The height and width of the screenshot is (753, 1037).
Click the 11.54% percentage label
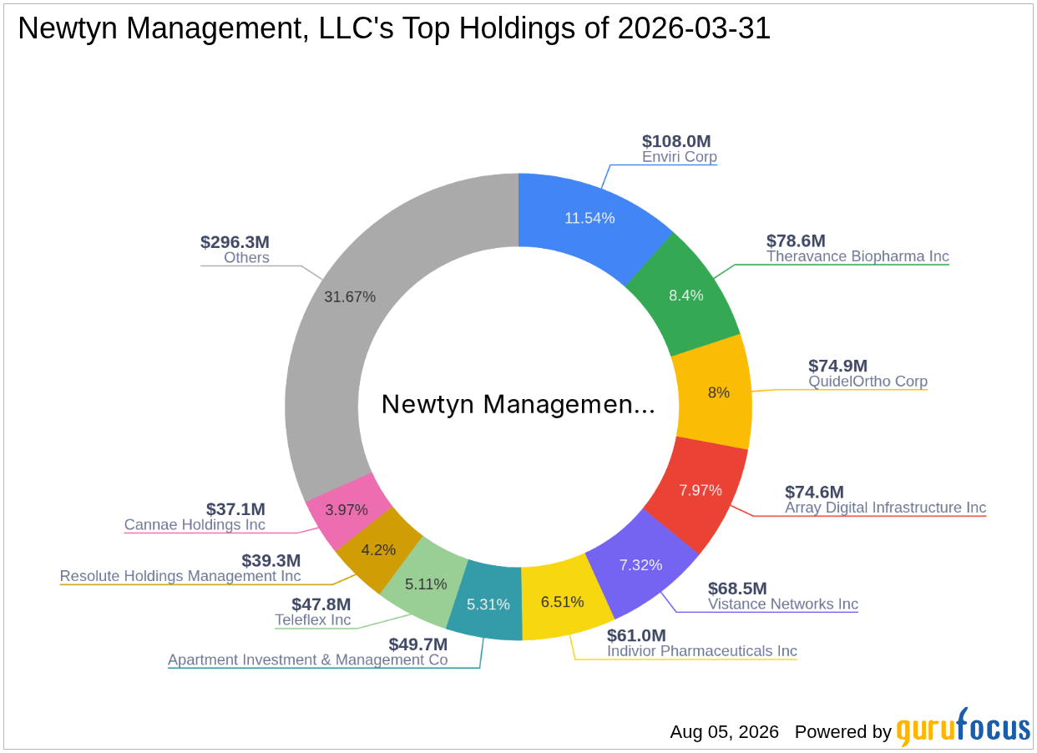pos(589,218)
